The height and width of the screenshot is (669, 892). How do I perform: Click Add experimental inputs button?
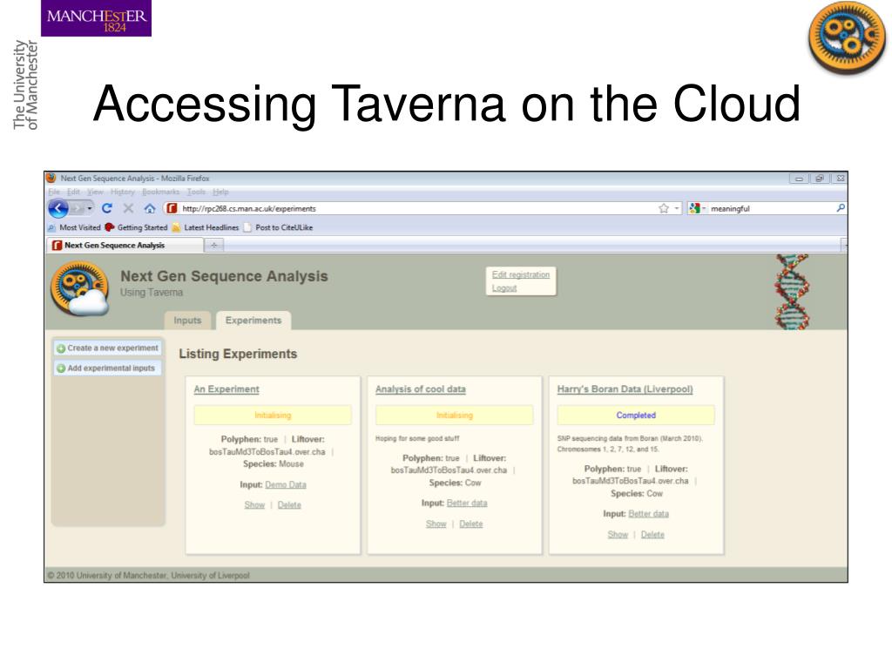(107, 368)
